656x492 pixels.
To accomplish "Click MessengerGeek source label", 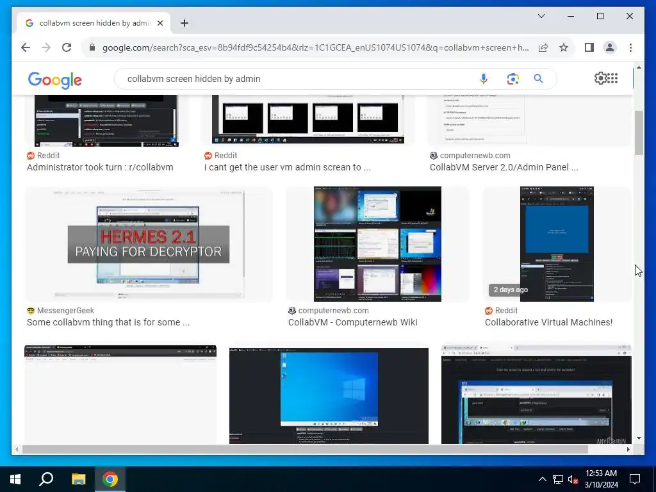I will point(65,311).
